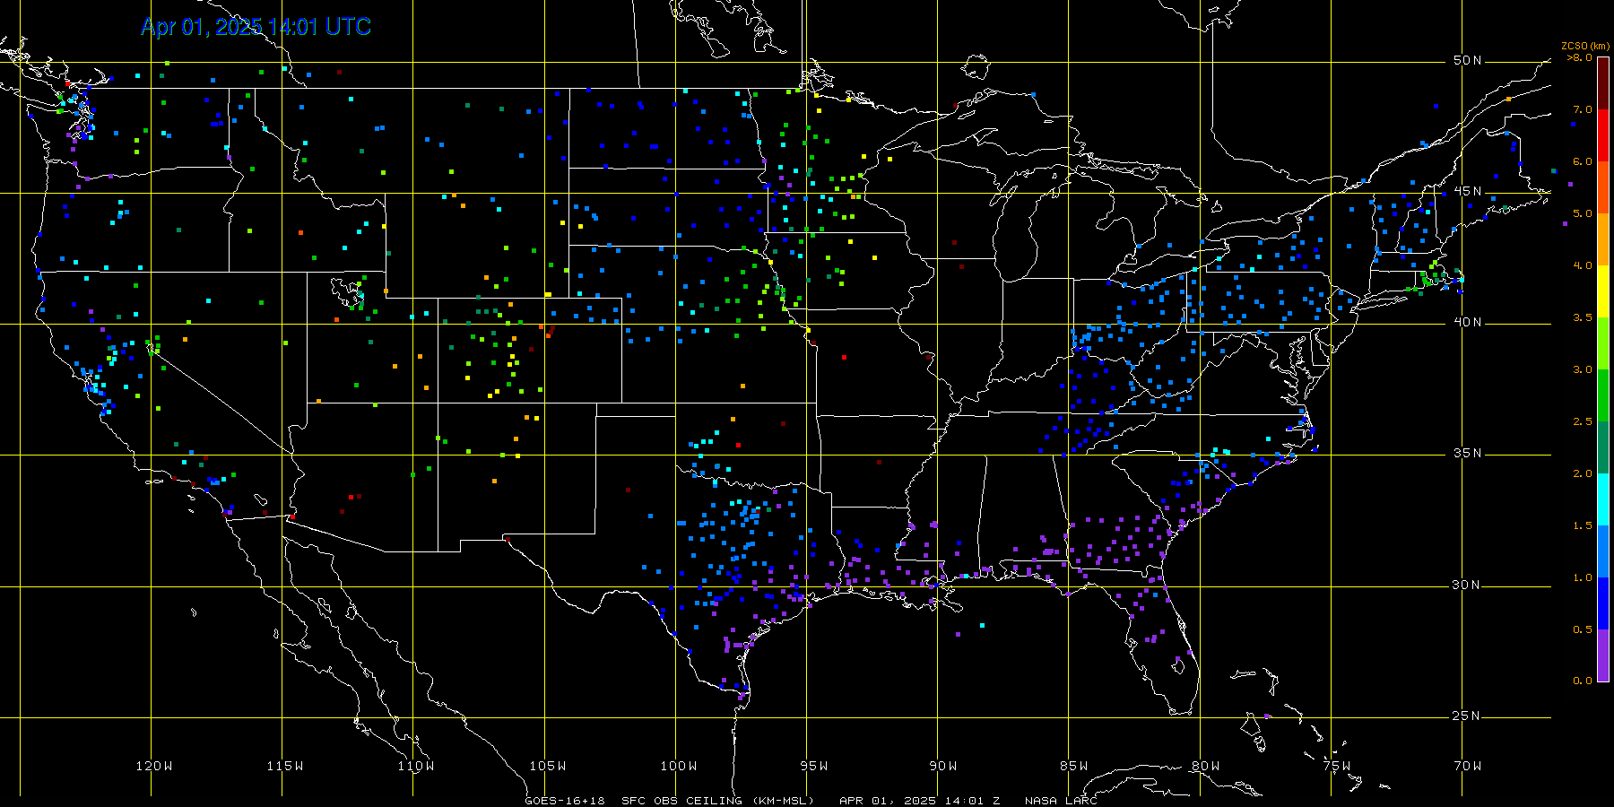The width and height of the screenshot is (1614, 807).
Task: Click the '105W' longitude label
Action: pos(548,766)
